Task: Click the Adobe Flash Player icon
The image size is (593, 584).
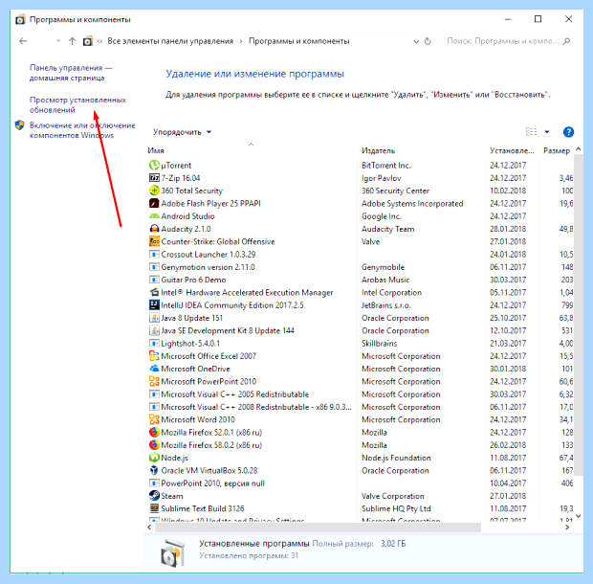Action: pyautogui.click(x=154, y=204)
